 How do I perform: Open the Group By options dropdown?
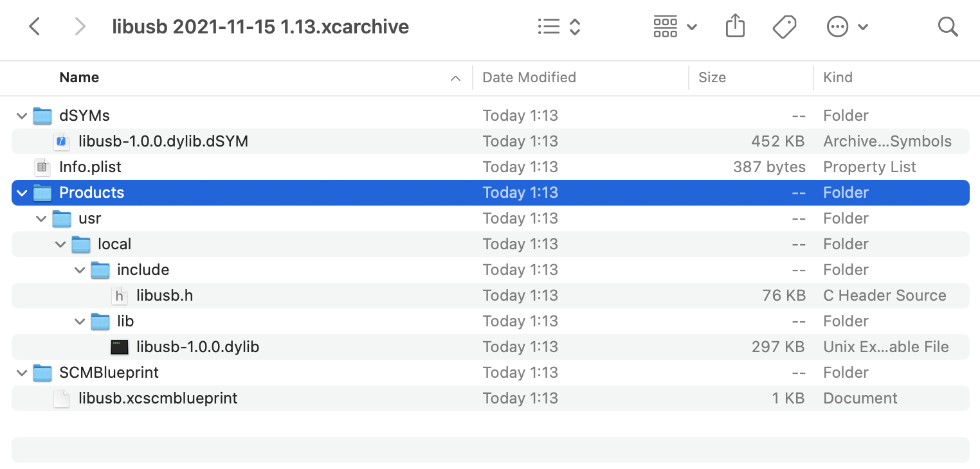675,26
